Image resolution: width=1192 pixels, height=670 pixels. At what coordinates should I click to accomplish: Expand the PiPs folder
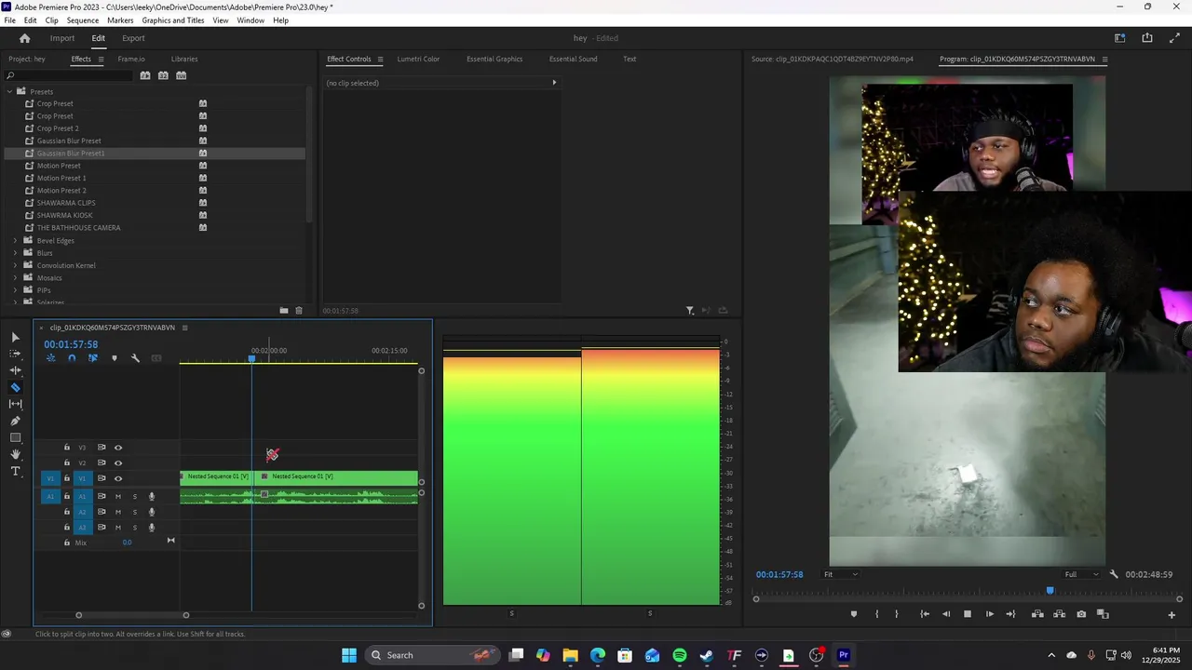(x=15, y=290)
